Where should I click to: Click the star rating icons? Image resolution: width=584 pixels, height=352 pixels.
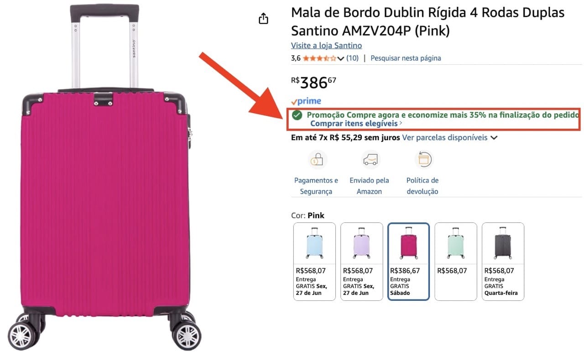click(319, 58)
